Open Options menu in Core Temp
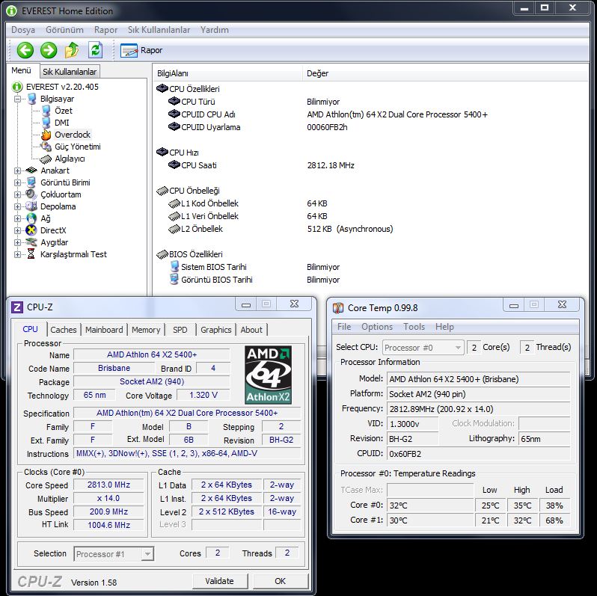 click(376, 327)
